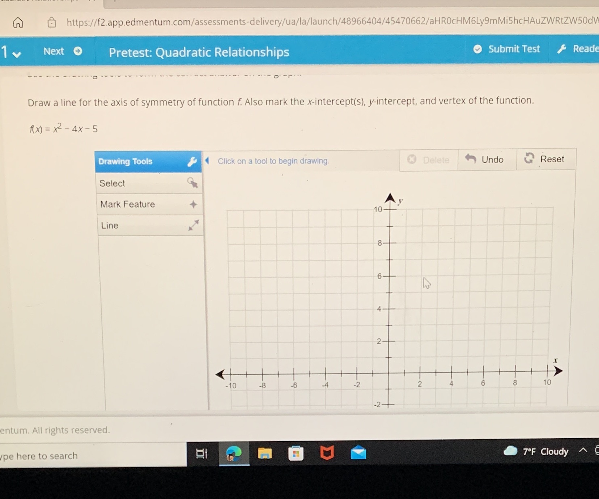Open Task View on the taskbar

[x=201, y=453]
